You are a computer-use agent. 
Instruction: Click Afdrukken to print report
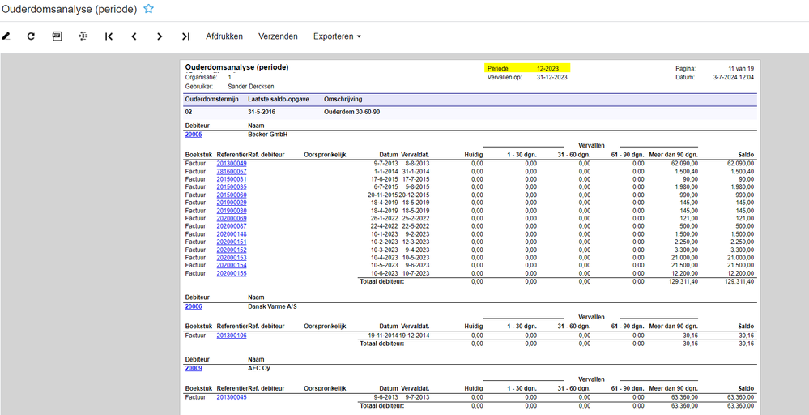[x=224, y=36]
